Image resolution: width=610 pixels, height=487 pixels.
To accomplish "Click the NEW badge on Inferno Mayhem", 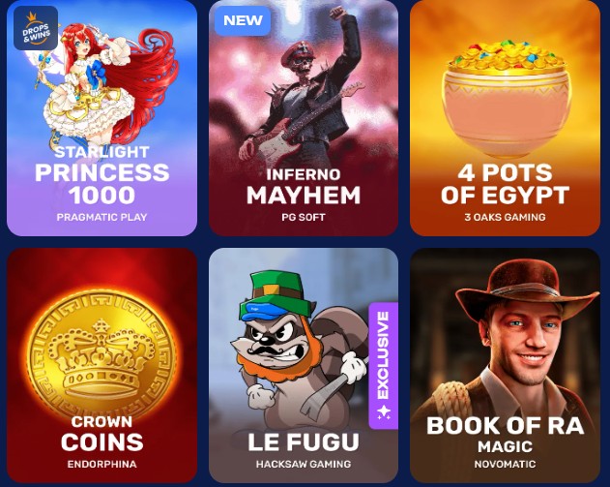I will (x=243, y=20).
